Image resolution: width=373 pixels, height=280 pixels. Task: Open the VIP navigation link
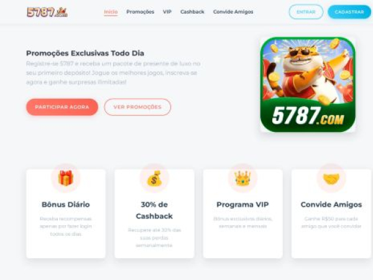(x=167, y=12)
